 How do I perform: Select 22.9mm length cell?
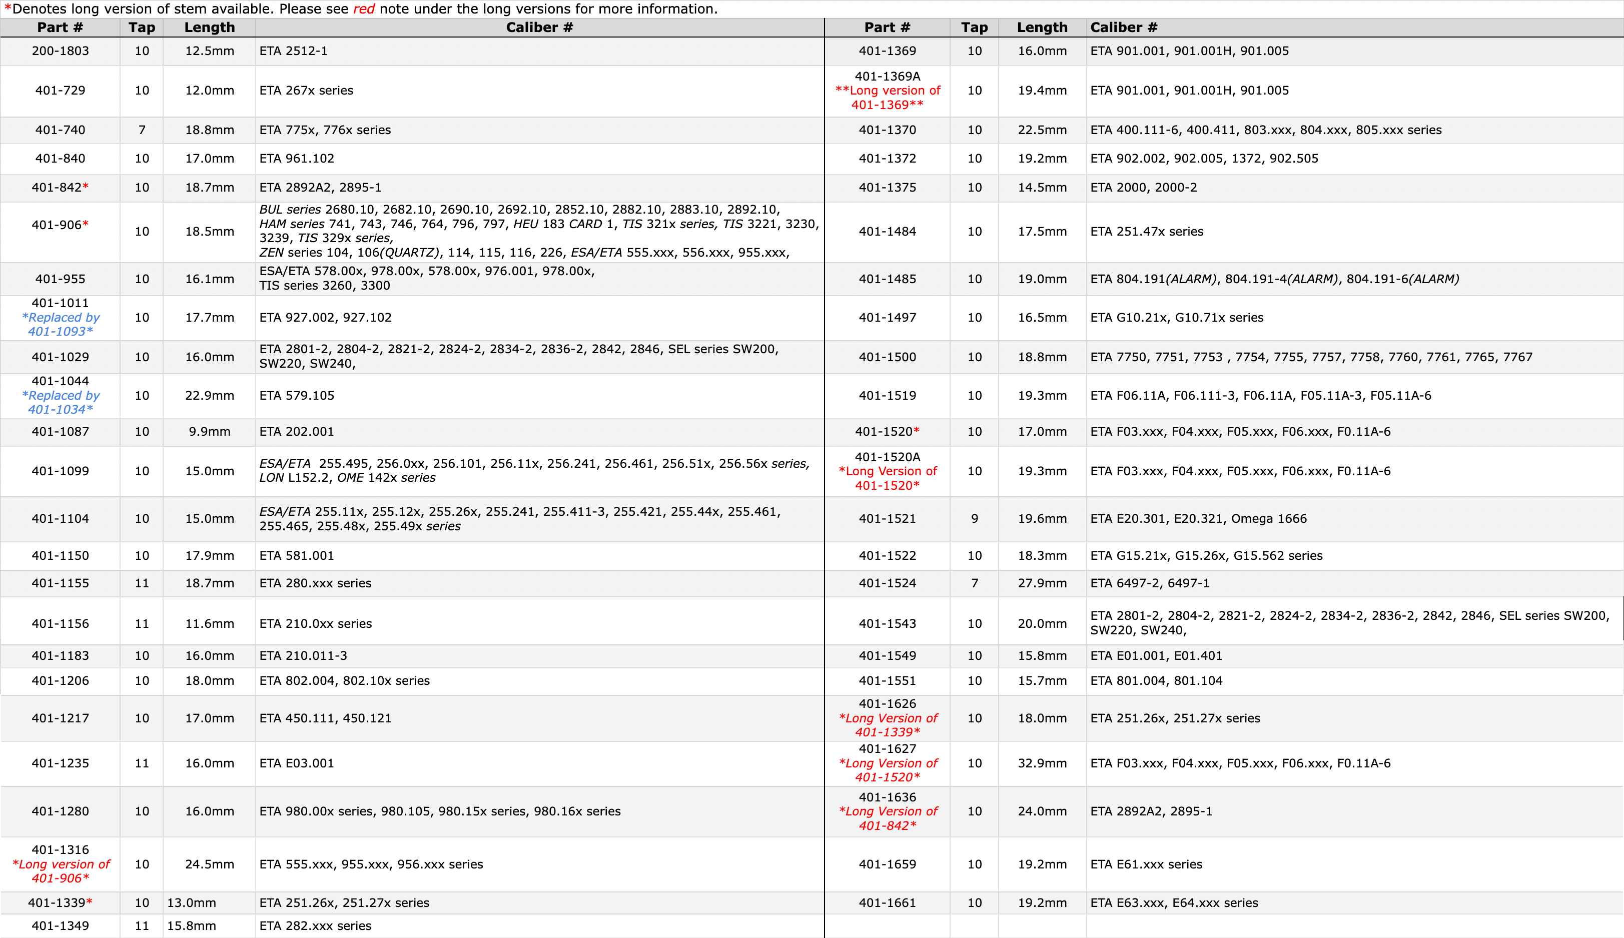click(x=209, y=396)
